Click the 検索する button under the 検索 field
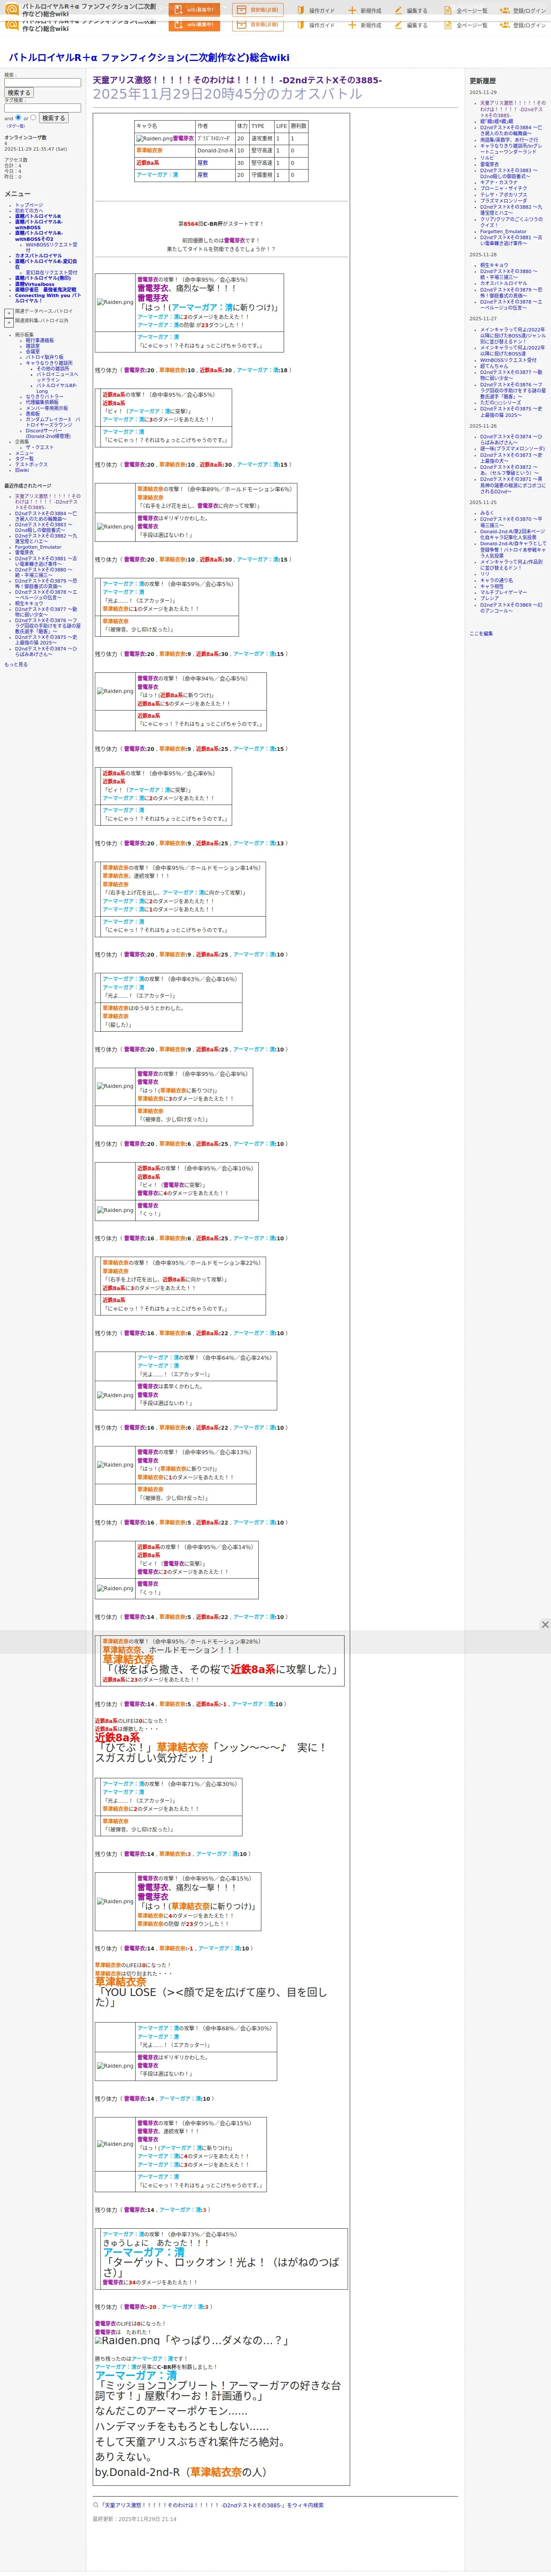 coord(19,93)
